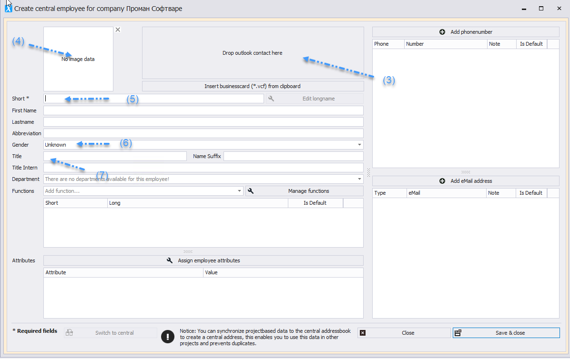Click the plus icon for Add eMail address
Screen dimensions: 570x359
tap(442, 181)
